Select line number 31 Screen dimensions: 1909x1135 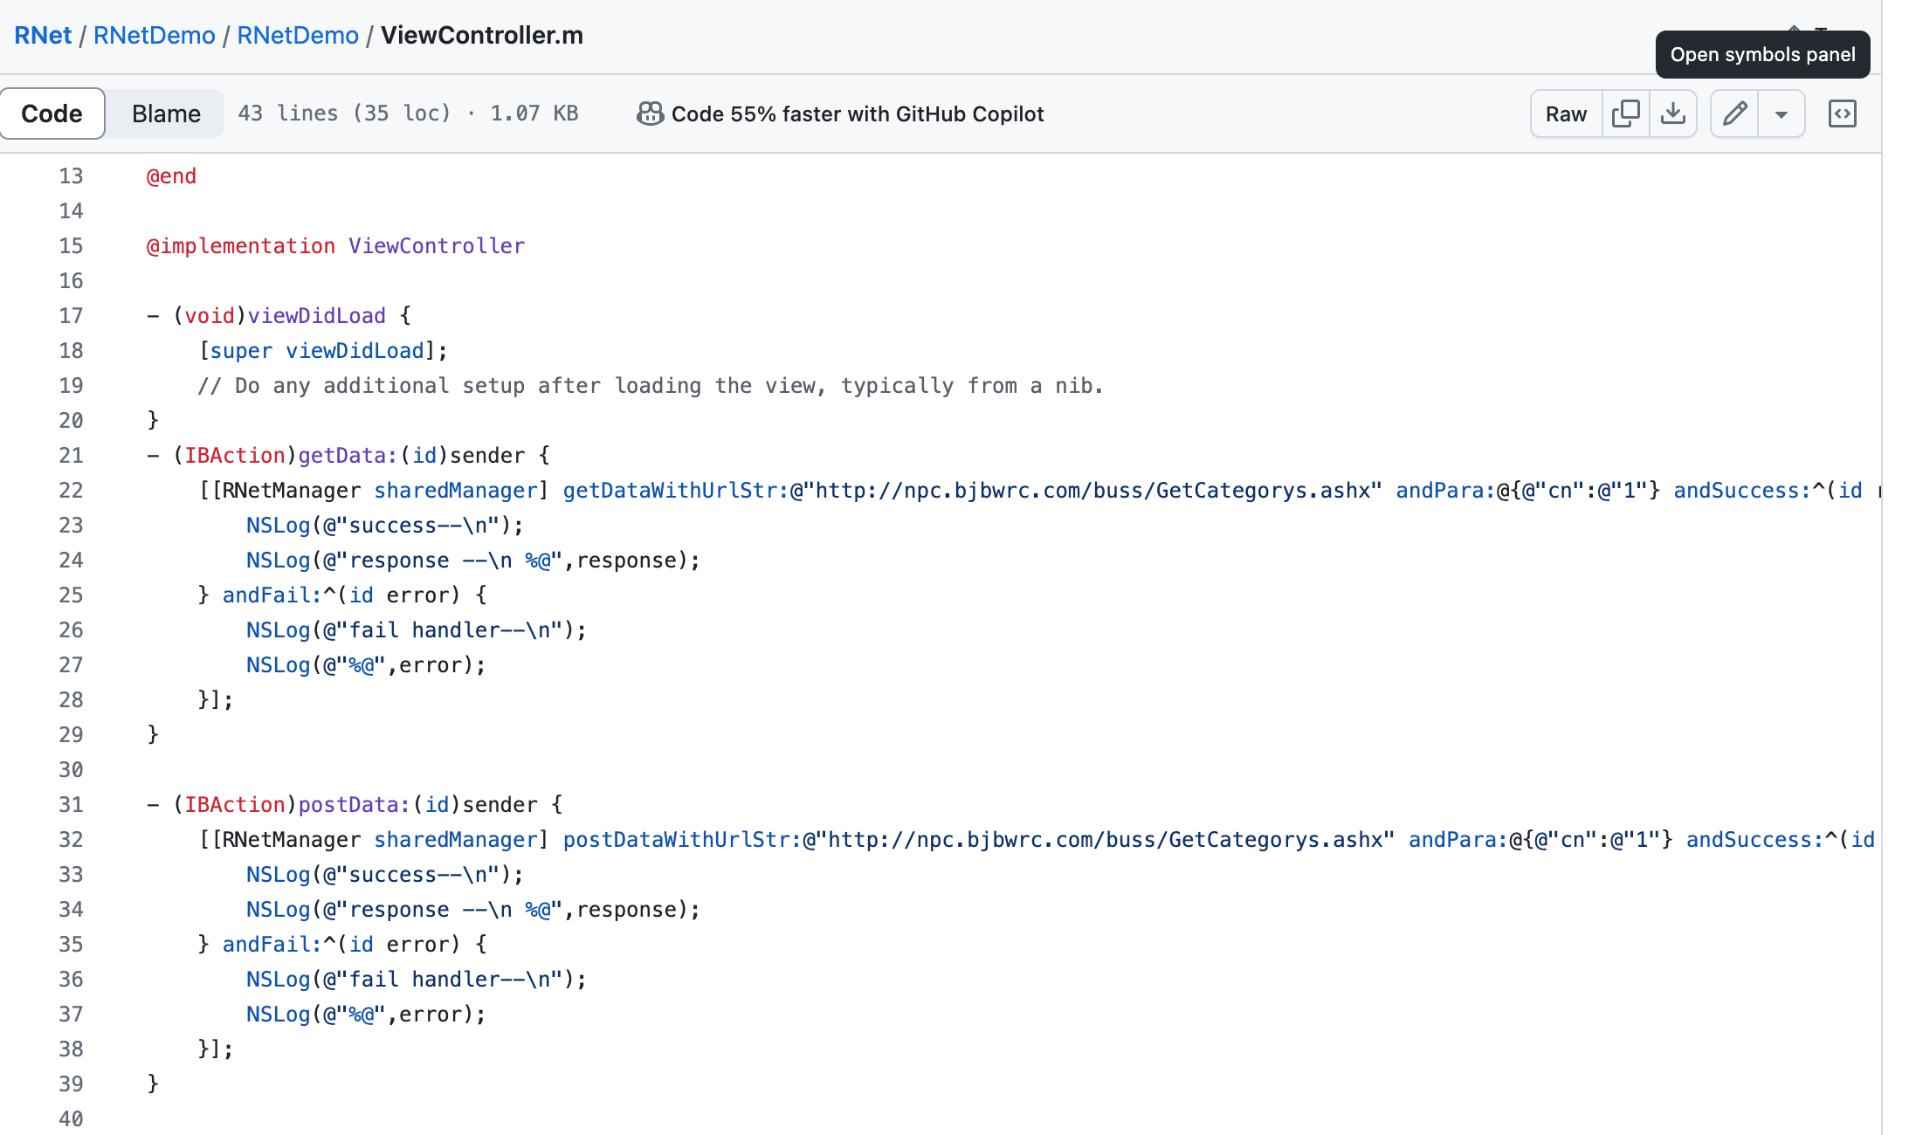(x=71, y=805)
